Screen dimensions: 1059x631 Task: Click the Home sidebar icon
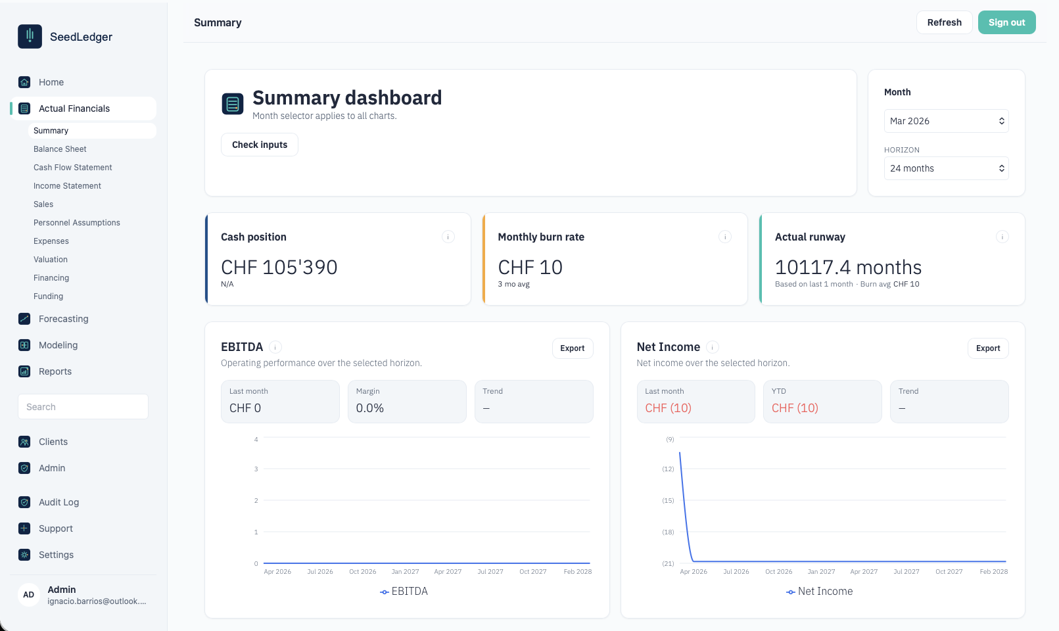(24, 82)
